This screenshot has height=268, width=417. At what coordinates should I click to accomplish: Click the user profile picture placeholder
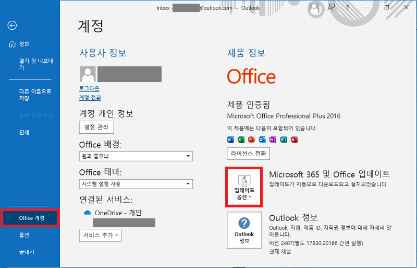pos(88,74)
